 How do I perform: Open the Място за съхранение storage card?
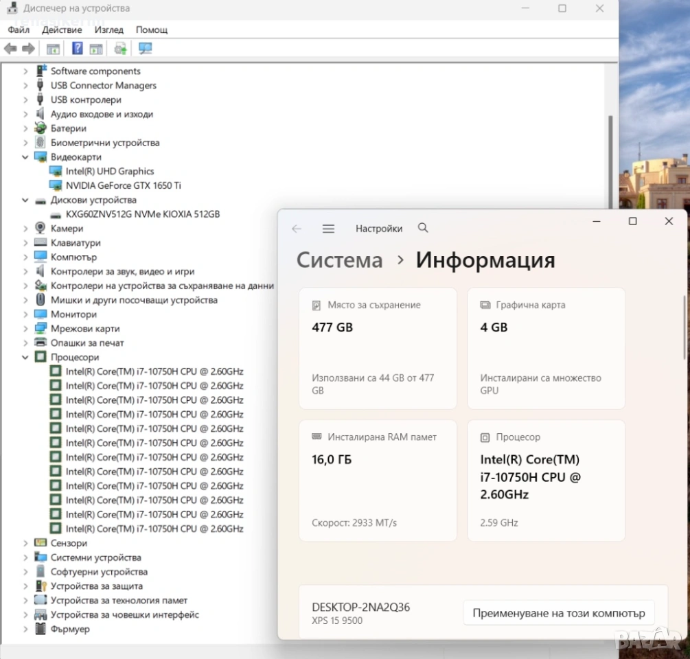click(x=378, y=348)
